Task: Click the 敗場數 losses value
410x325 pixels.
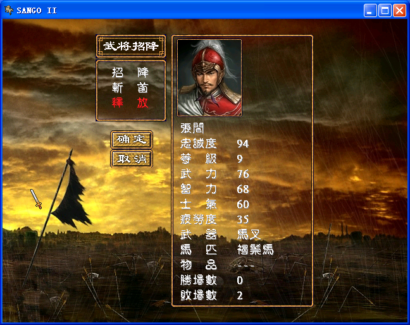Action: point(240,295)
